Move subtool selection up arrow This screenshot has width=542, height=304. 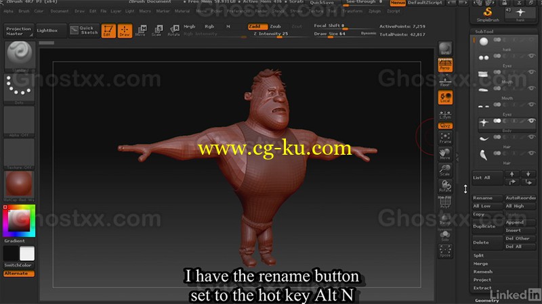(x=512, y=174)
